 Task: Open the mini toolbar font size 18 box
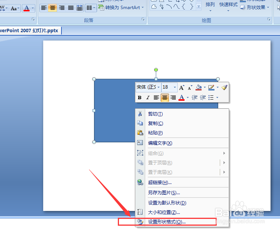point(169,87)
